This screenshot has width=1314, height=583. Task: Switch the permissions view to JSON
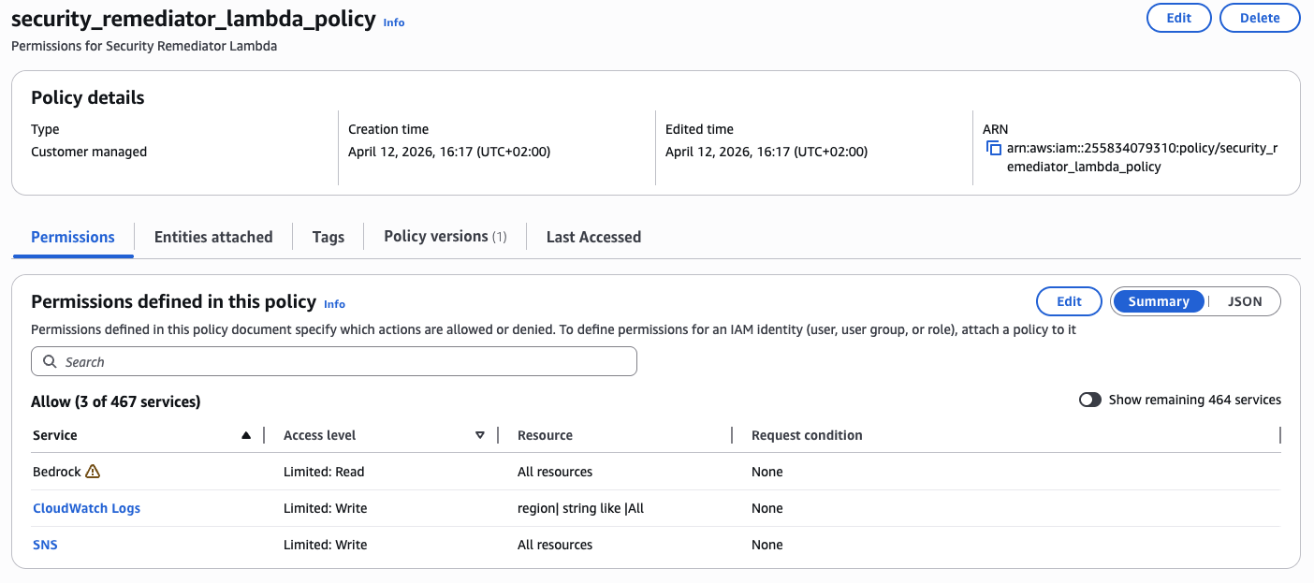(1246, 300)
